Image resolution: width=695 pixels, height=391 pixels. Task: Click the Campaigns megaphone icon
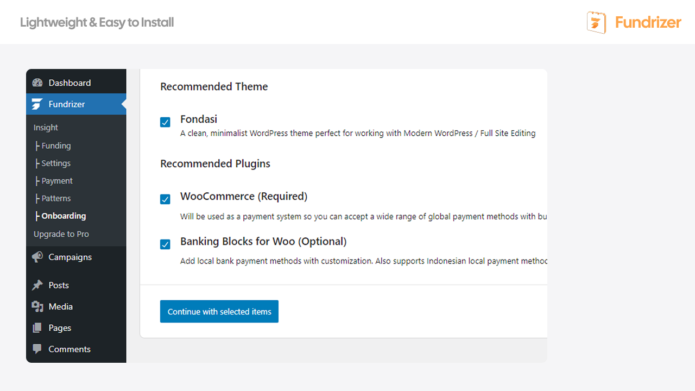click(37, 257)
